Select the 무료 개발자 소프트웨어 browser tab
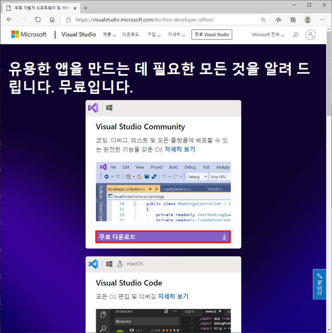Viewport: 332px width, 333px height. click(42, 8)
